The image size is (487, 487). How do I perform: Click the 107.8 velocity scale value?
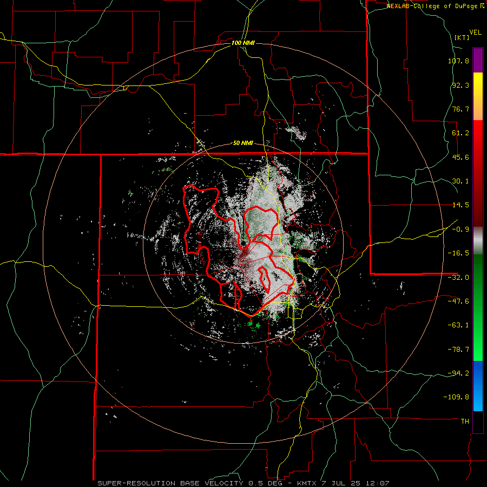point(458,61)
